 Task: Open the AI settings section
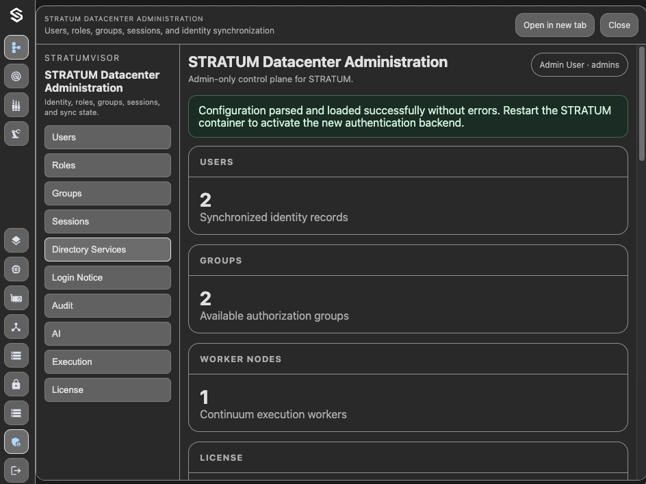[x=107, y=333]
